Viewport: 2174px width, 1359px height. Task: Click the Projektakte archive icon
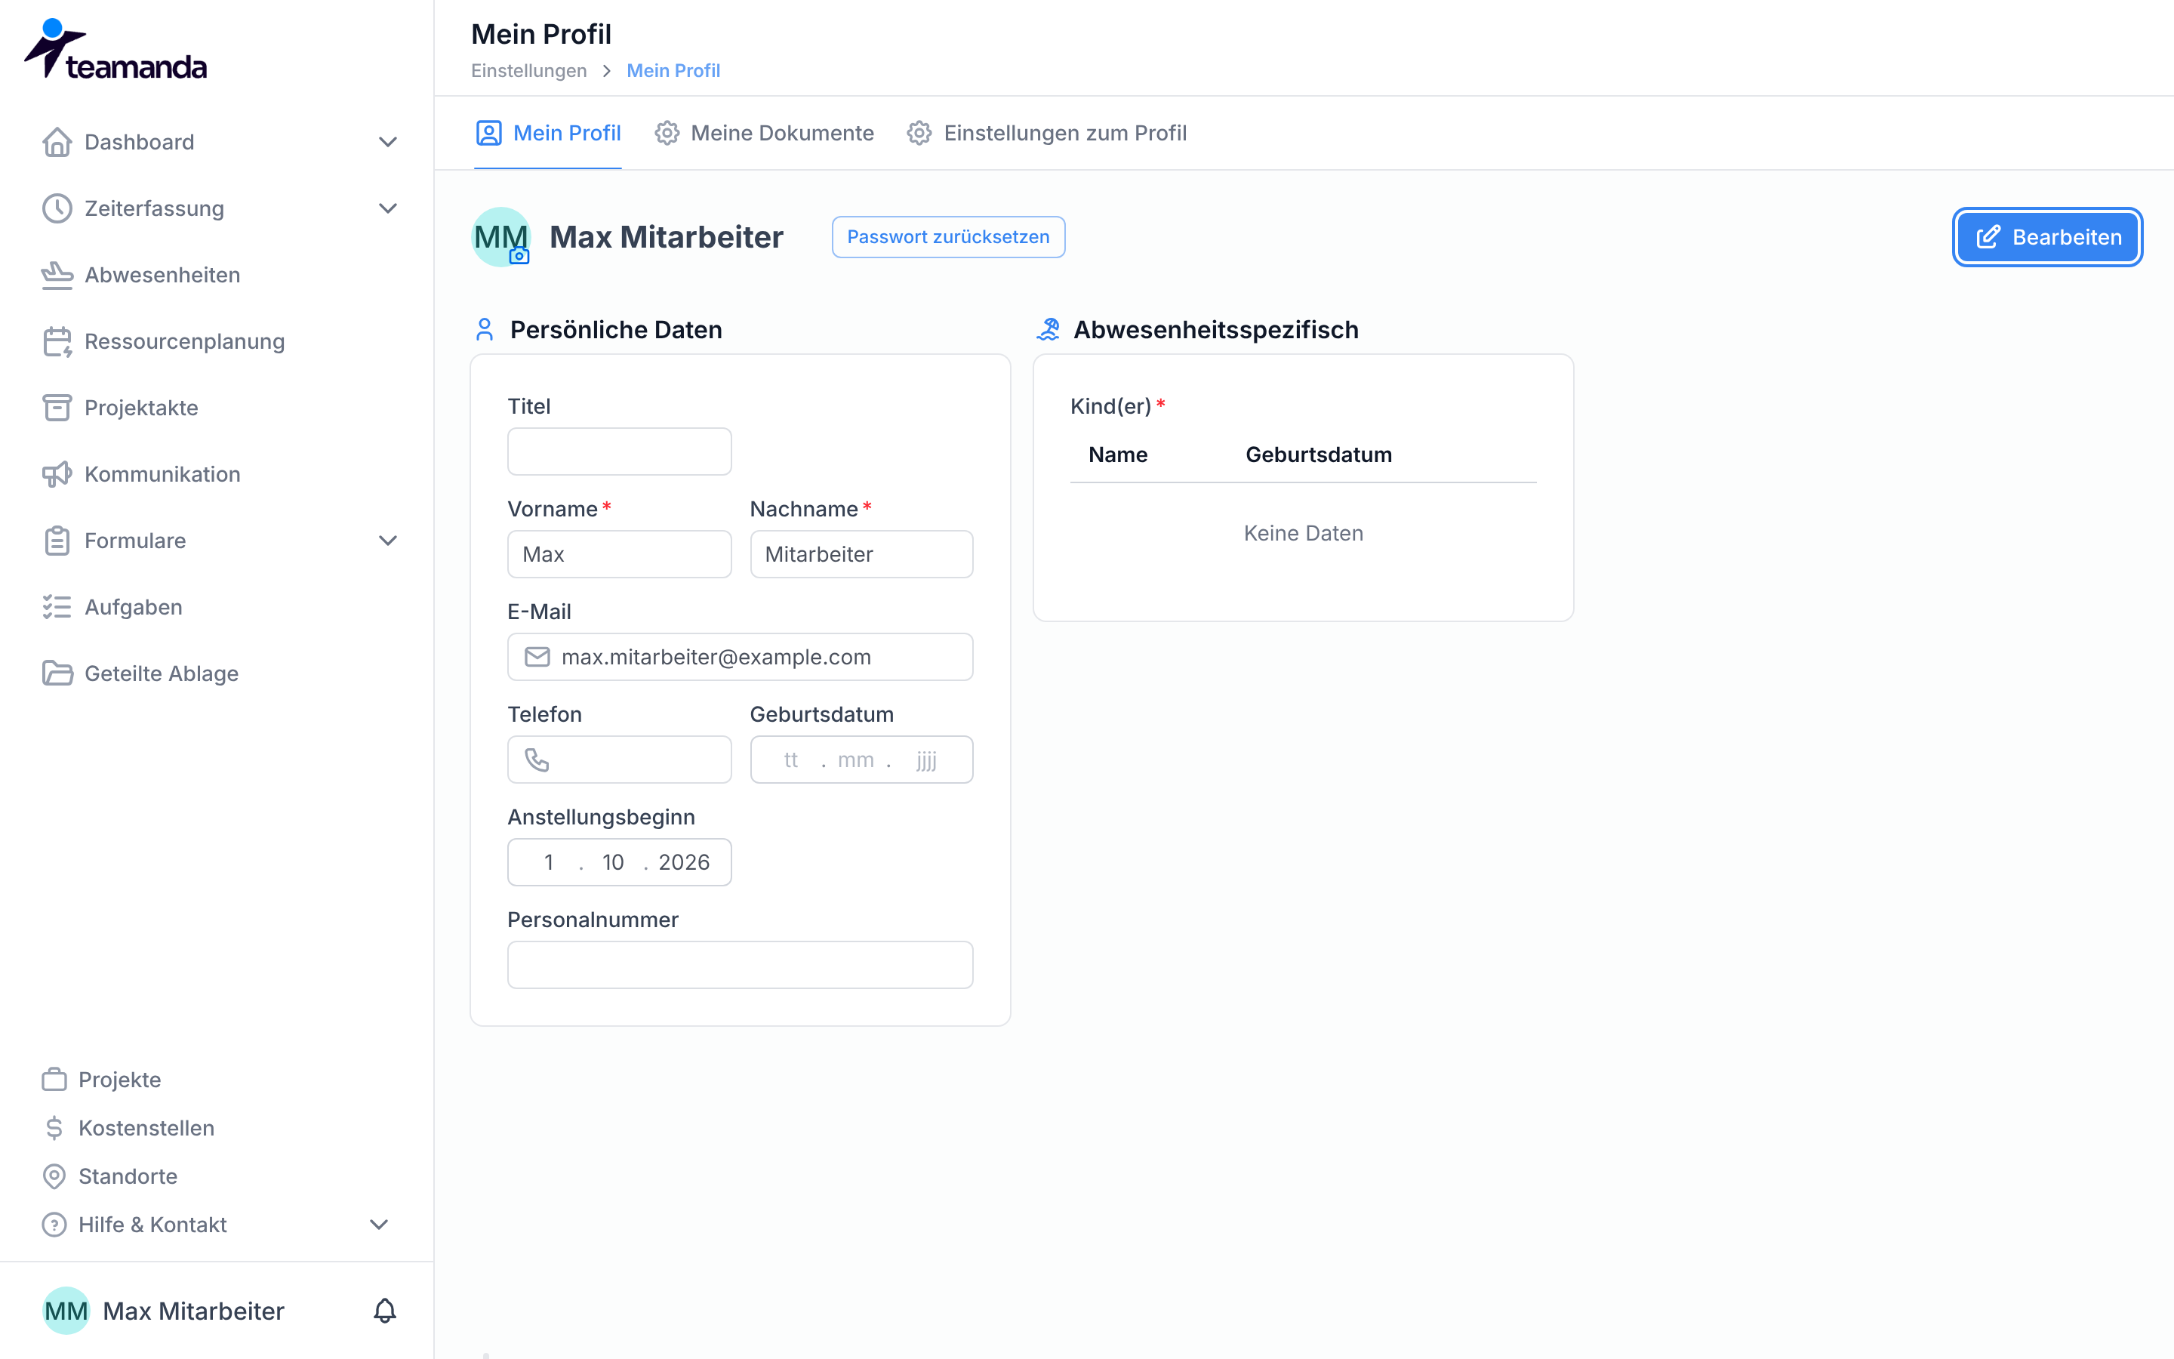(57, 408)
